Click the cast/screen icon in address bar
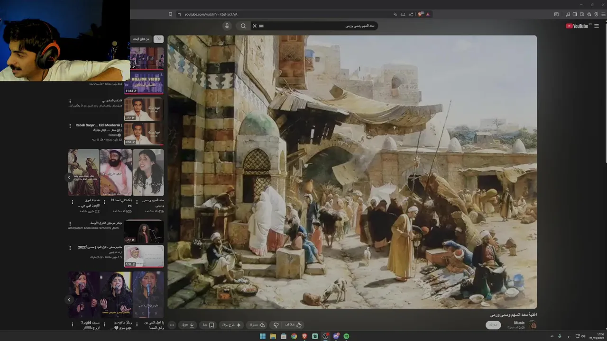 403,14
